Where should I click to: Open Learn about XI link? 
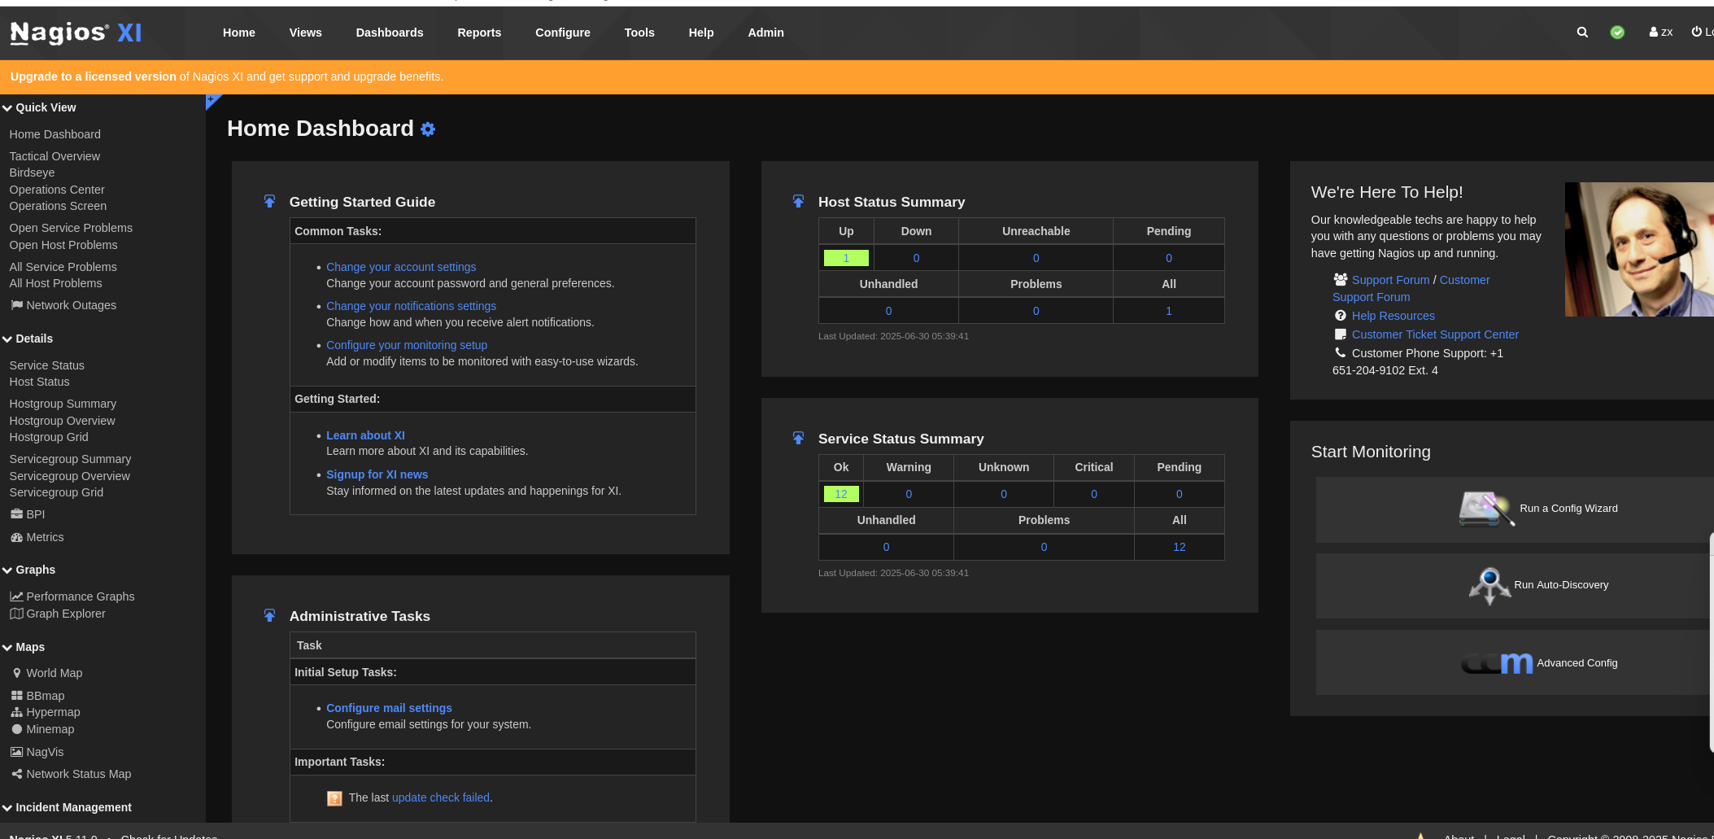point(365,435)
